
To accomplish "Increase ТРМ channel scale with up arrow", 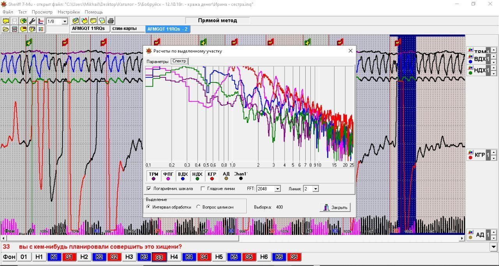I will pyautogui.click(x=494, y=50).
